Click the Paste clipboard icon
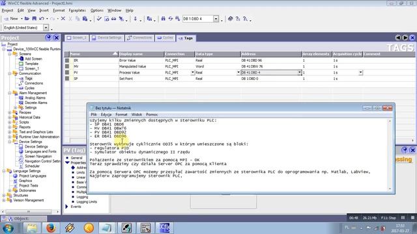Viewport: 417px width, 234px height. (x=85, y=19)
